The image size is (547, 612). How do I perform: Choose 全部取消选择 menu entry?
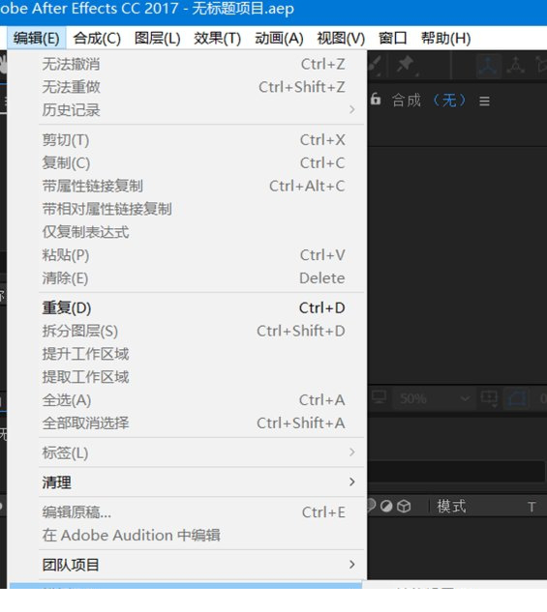[x=187, y=423]
